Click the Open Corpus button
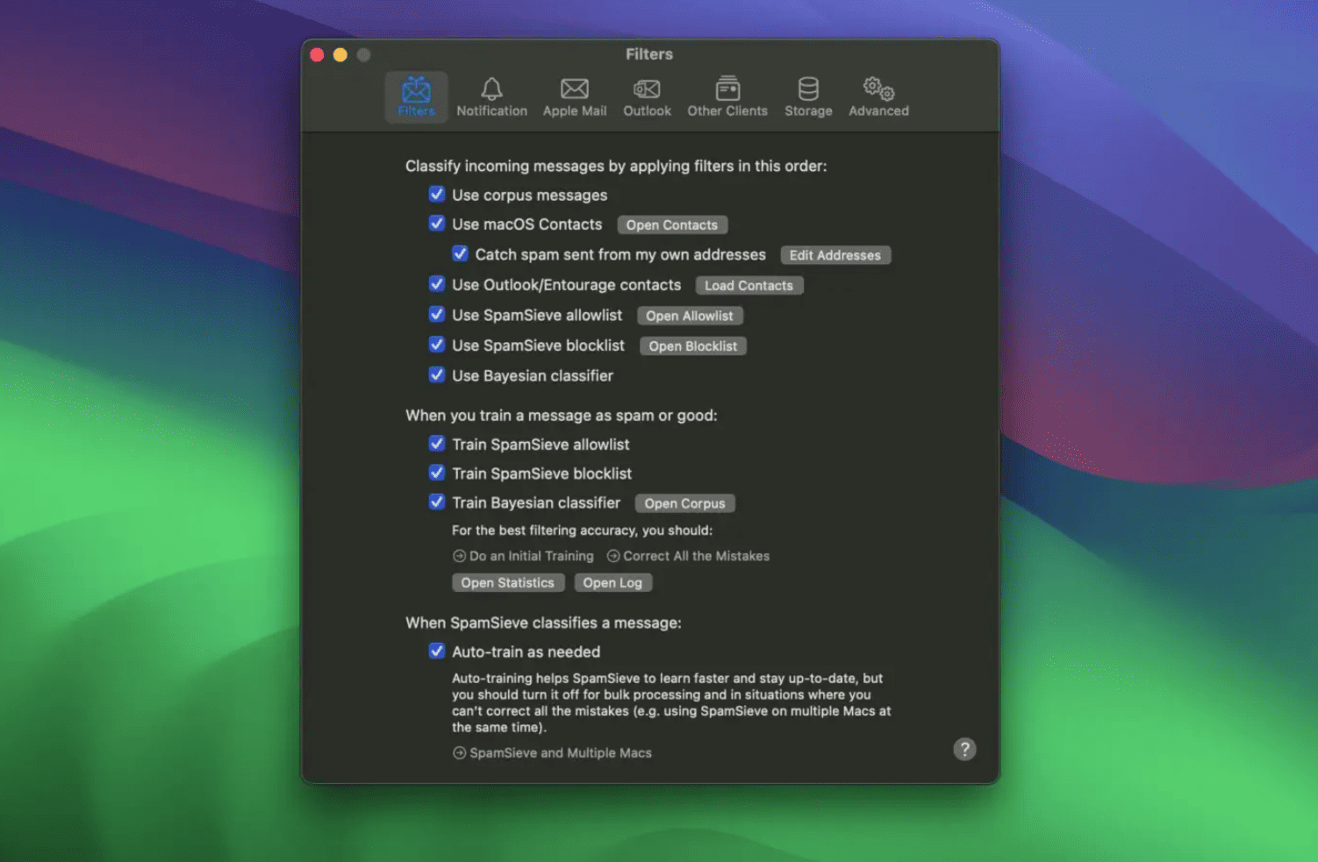This screenshot has width=1318, height=862. [684, 503]
